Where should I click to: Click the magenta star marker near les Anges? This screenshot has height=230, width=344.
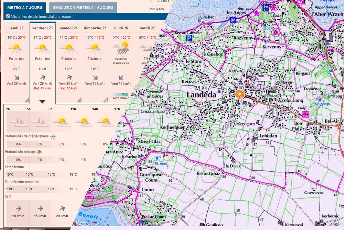257,14
